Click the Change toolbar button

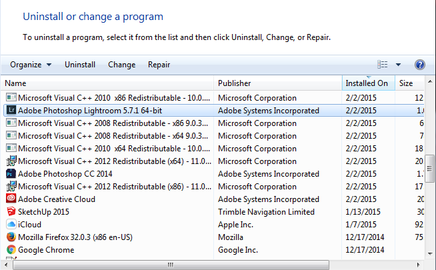click(x=122, y=65)
